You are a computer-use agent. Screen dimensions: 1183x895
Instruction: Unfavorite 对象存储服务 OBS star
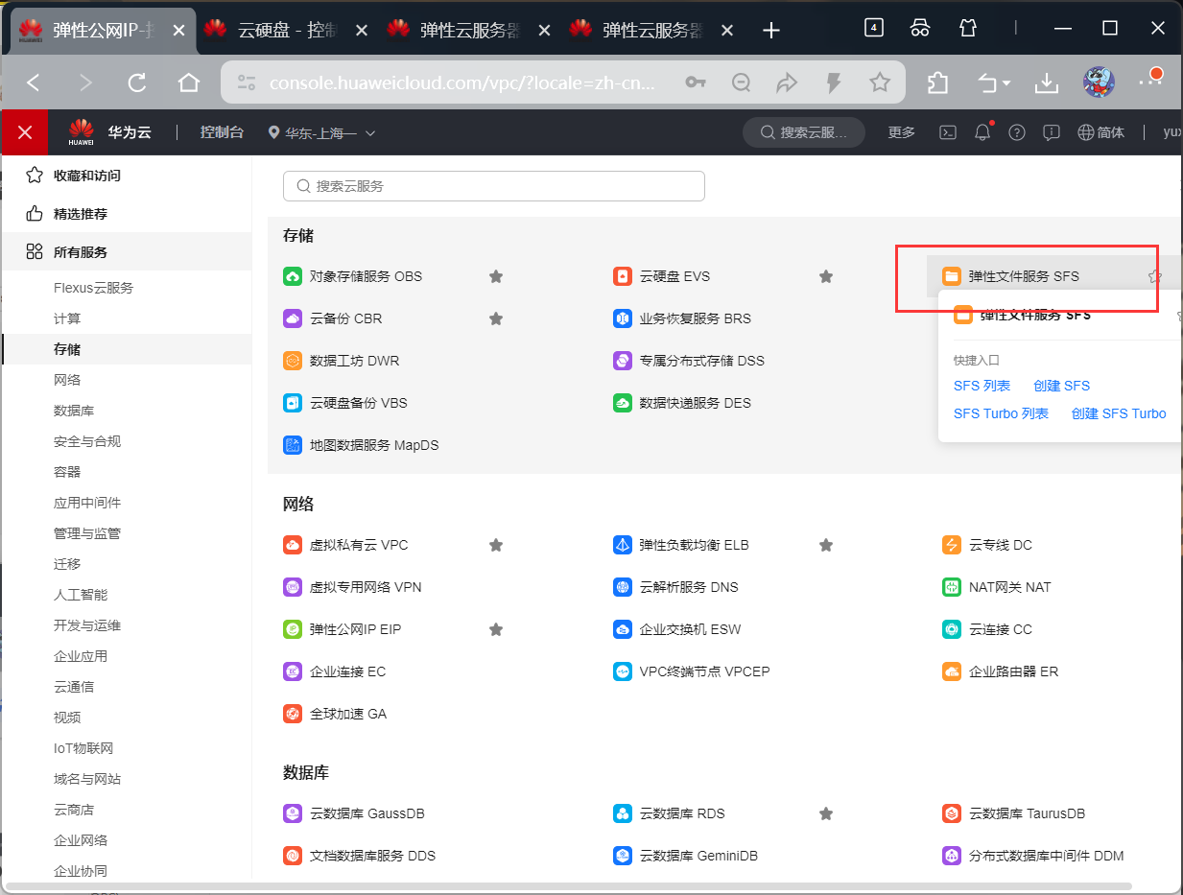point(496,276)
